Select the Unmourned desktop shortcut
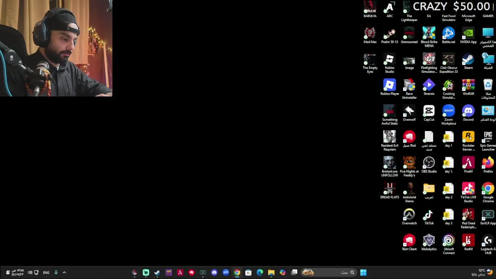This screenshot has width=496, height=279. [x=409, y=36]
